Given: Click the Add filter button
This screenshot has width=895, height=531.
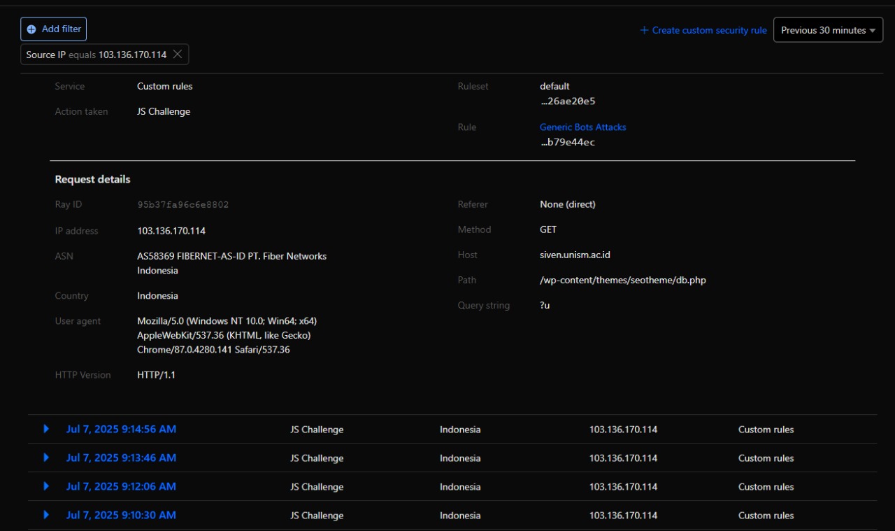Looking at the screenshot, I should point(54,29).
